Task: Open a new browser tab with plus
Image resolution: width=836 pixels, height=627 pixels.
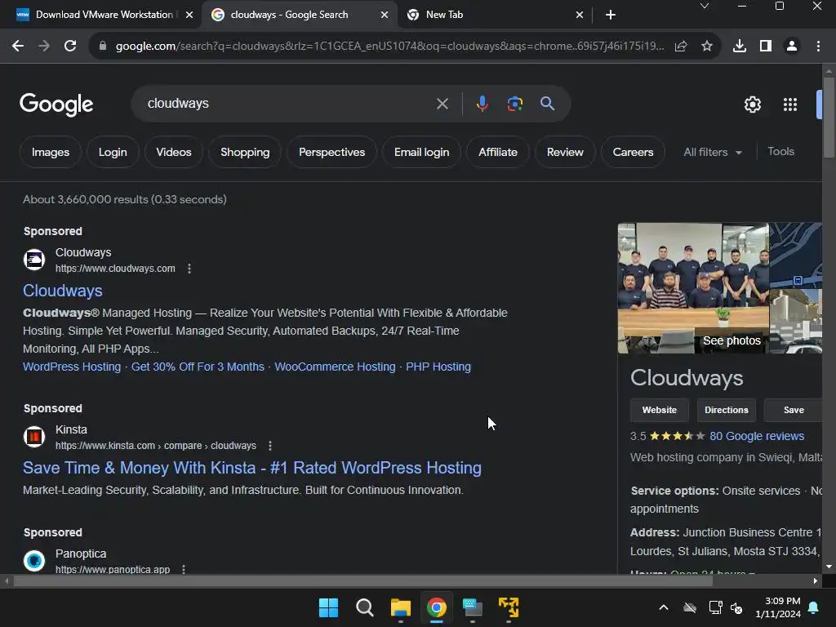Action: coord(611,15)
